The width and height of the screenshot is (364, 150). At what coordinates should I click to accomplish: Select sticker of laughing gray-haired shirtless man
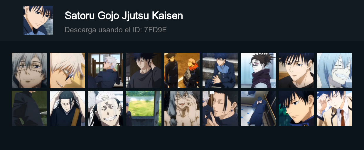pyautogui.click(x=182, y=108)
